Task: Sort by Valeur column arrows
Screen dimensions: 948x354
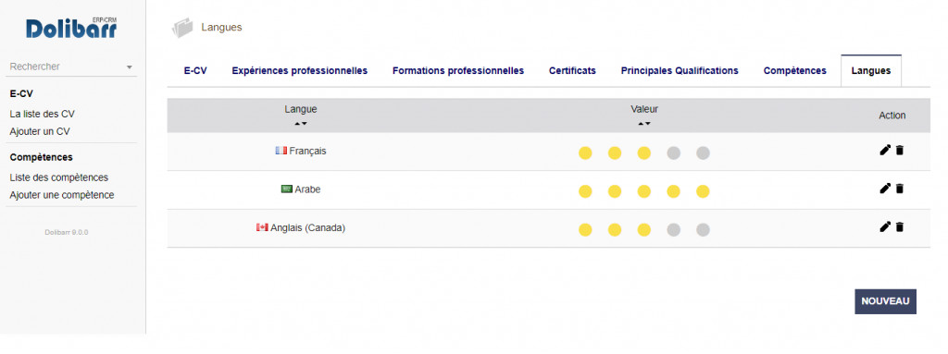Action: [644, 123]
